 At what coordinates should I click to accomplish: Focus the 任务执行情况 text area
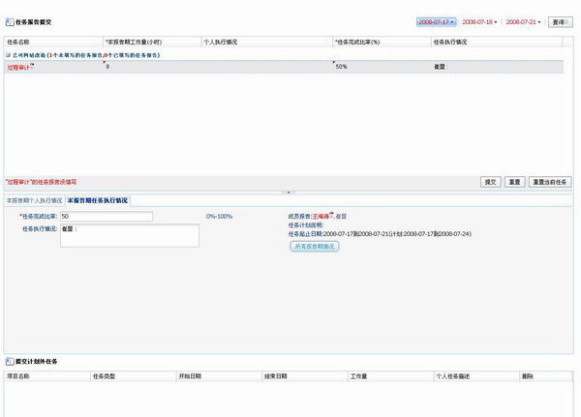coord(129,235)
